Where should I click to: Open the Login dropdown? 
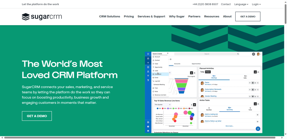pos(256,4)
